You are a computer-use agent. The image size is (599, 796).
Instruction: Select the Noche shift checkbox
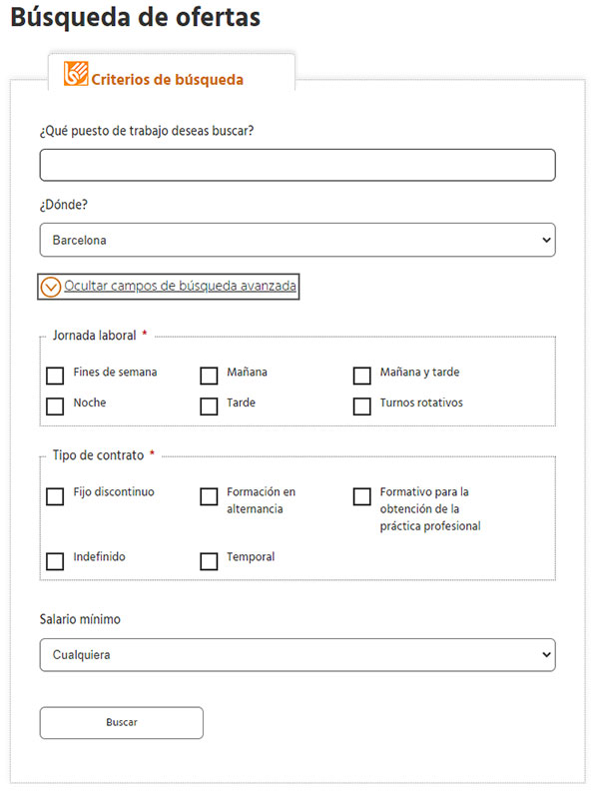coord(56,406)
